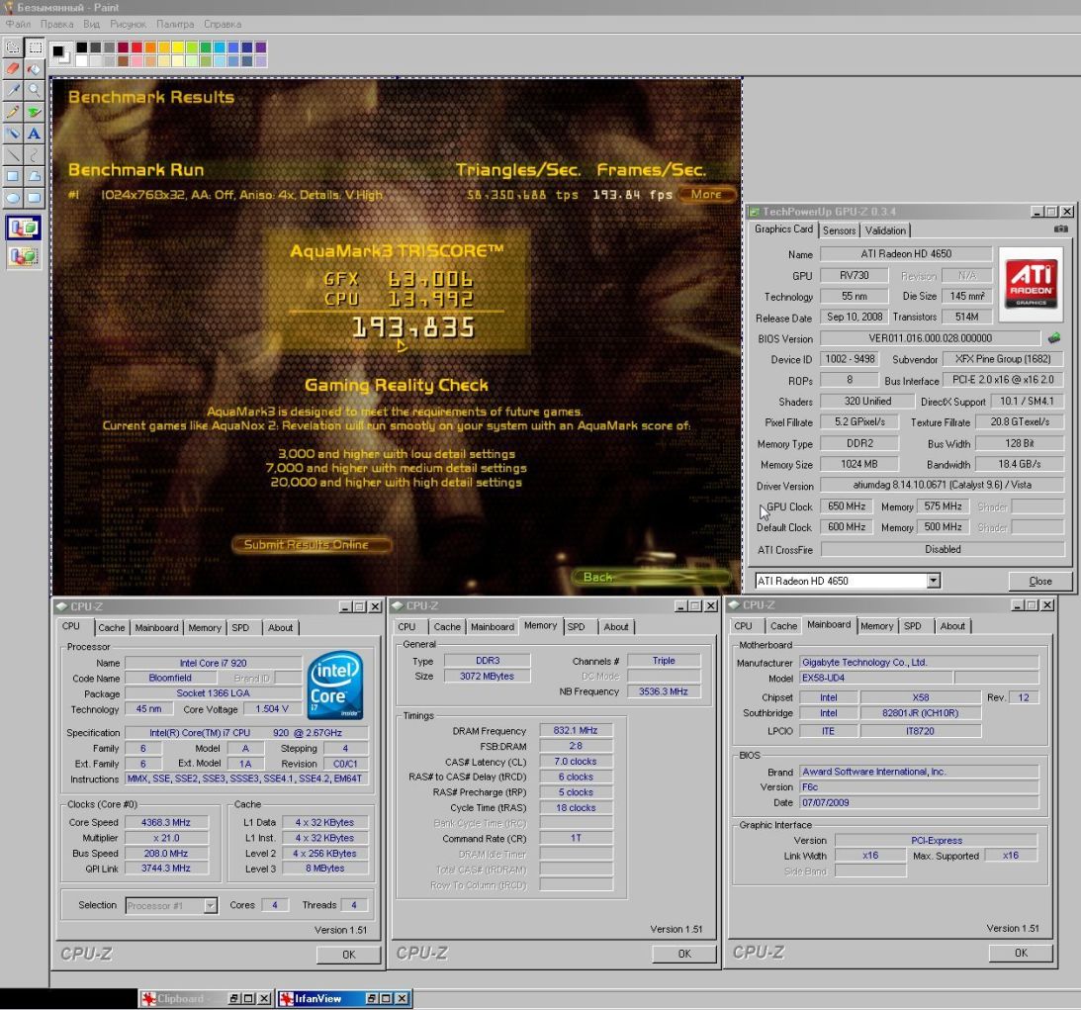Switch to the Validation tab in GPU-Z
The height and width of the screenshot is (1010, 1081).
885,230
